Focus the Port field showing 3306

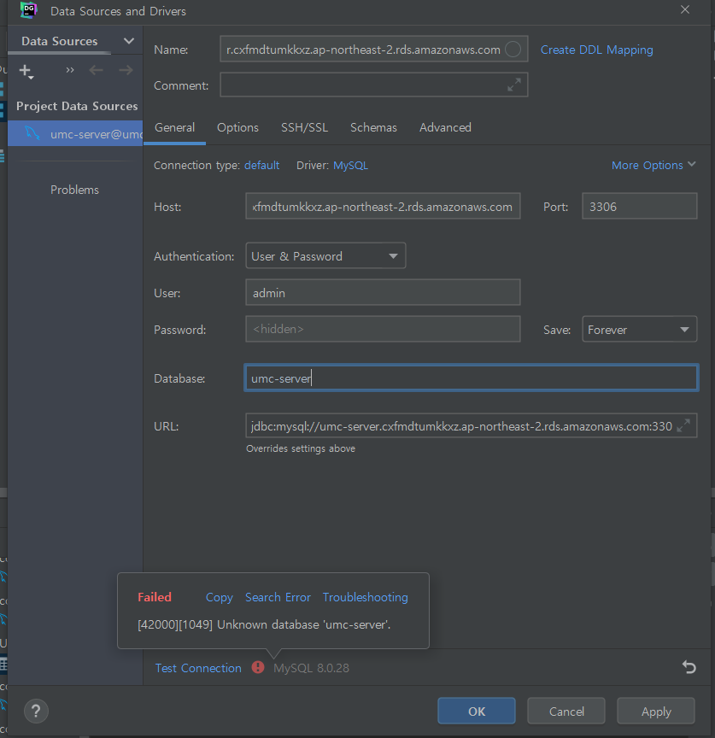click(x=639, y=206)
